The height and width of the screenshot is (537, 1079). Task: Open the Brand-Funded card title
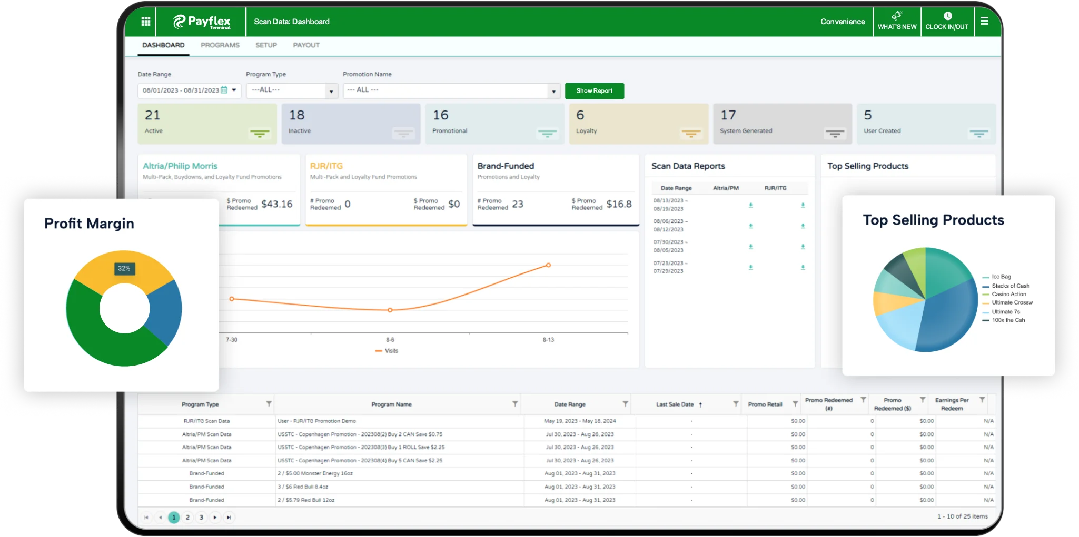506,166
